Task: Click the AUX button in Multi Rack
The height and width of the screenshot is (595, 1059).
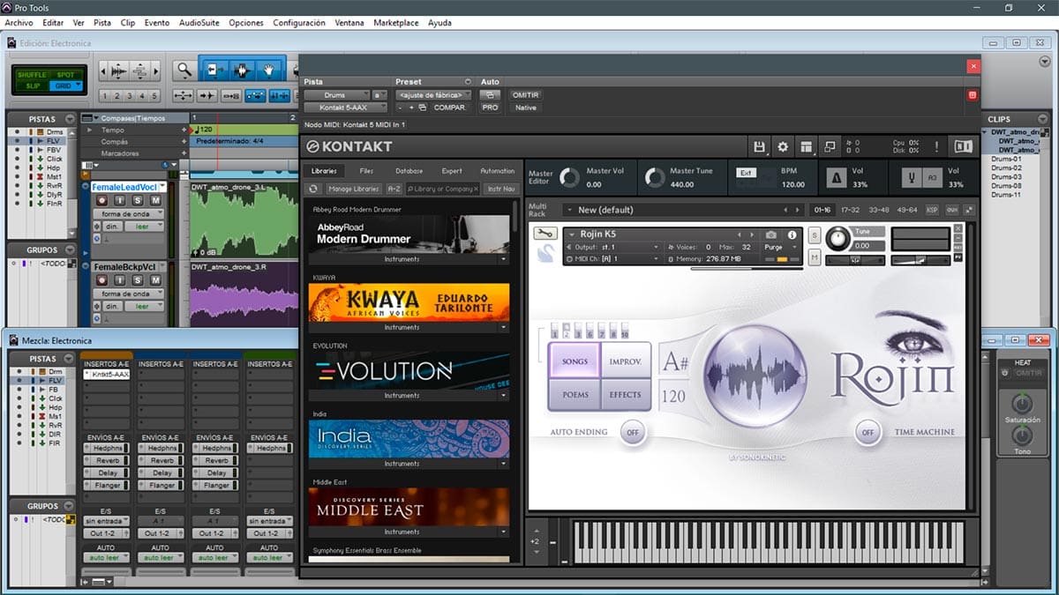Action: click(x=951, y=210)
